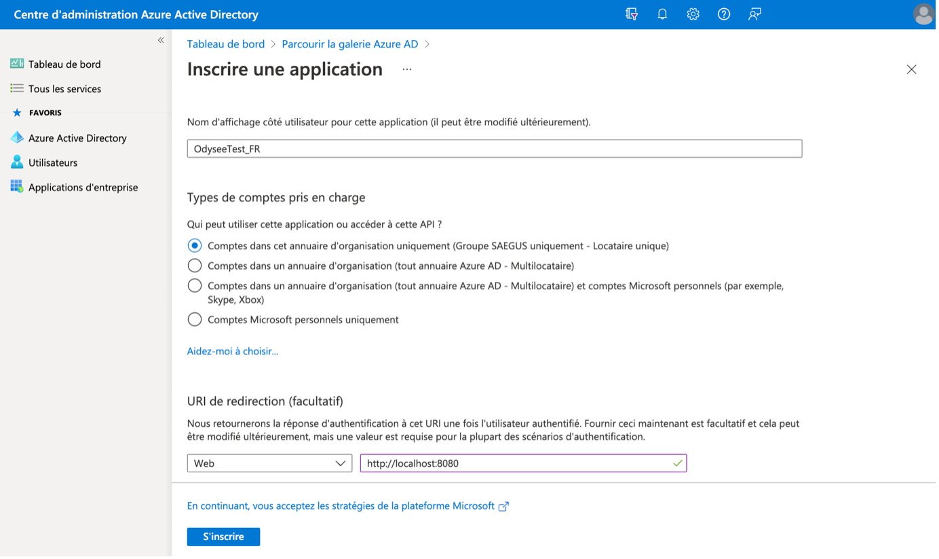939x559 pixels.
Task: Click the Centre d'administration Azure Active Directory title
Action: pyautogui.click(x=136, y=14)
